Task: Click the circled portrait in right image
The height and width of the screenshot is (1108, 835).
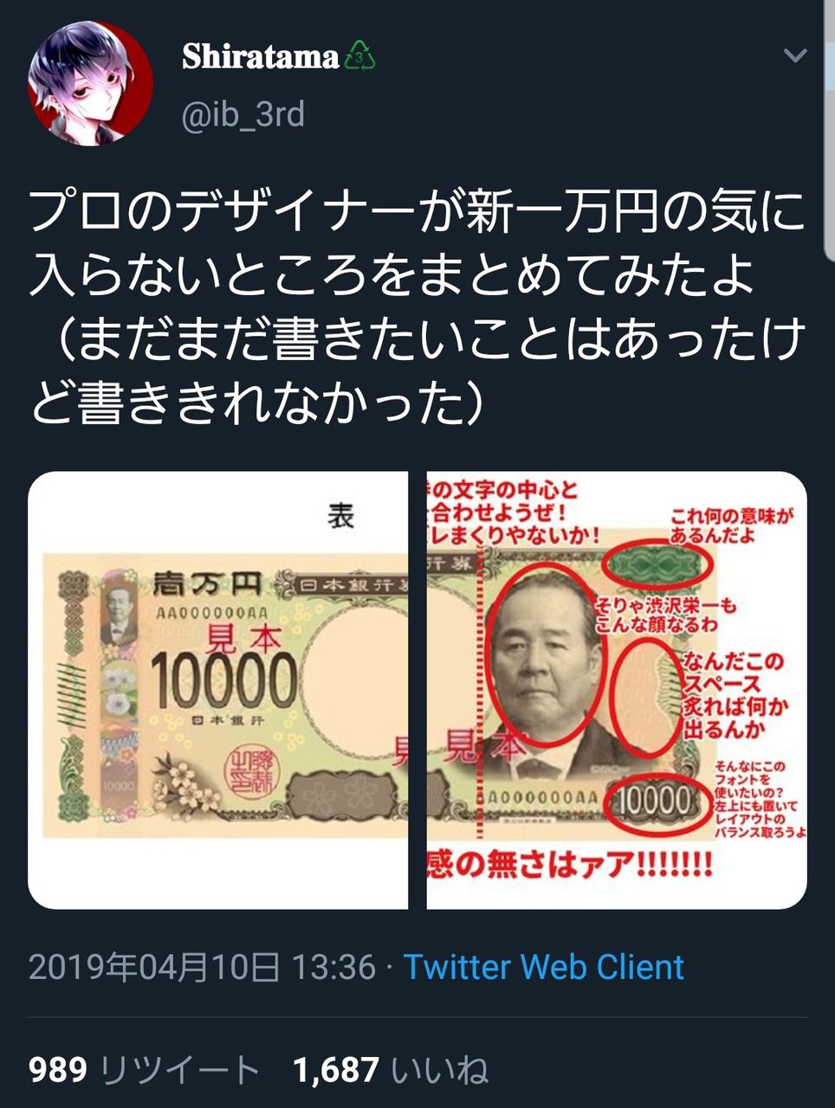Action: [x=543, y=655]
